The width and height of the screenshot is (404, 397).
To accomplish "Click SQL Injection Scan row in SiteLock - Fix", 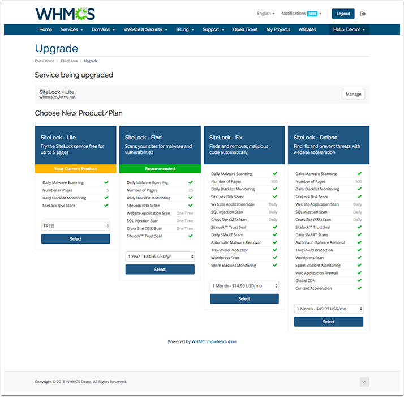I will [x=244, y=212].
